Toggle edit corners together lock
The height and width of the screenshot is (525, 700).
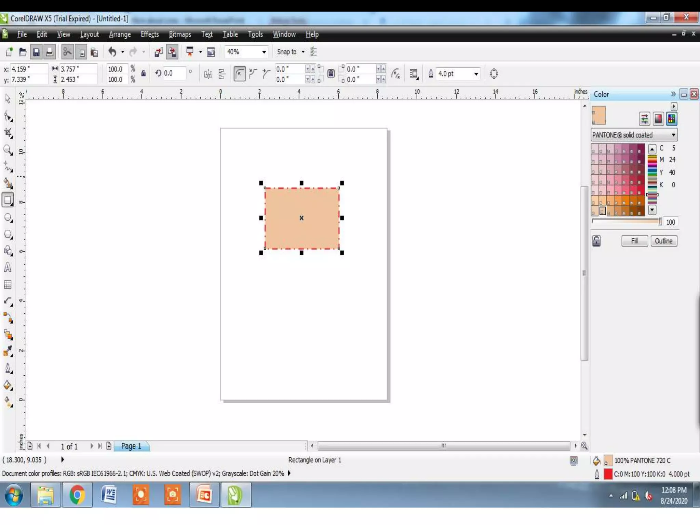point(331,73)
